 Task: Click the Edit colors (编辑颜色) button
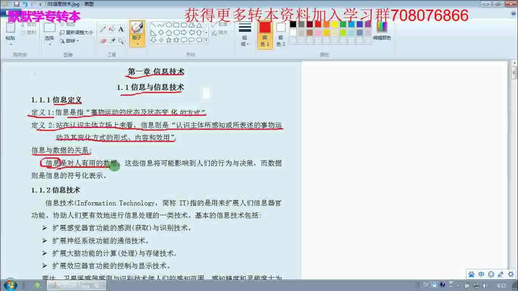pos(382,31)
